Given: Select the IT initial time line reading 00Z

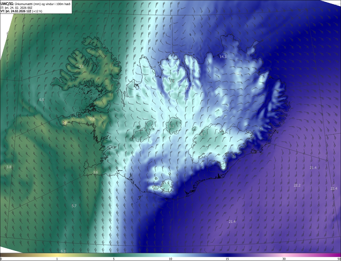Looking at the screenshot, I should (17, 8).
